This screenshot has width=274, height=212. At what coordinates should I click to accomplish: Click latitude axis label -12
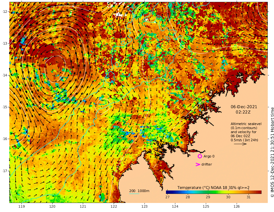5,12
